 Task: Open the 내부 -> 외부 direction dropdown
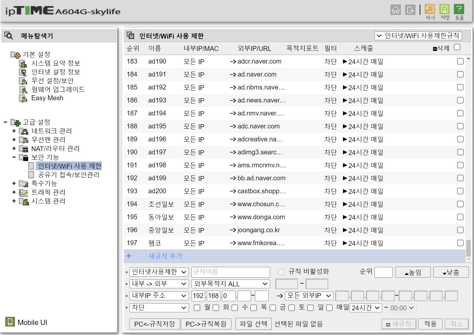tap(159, 284)
